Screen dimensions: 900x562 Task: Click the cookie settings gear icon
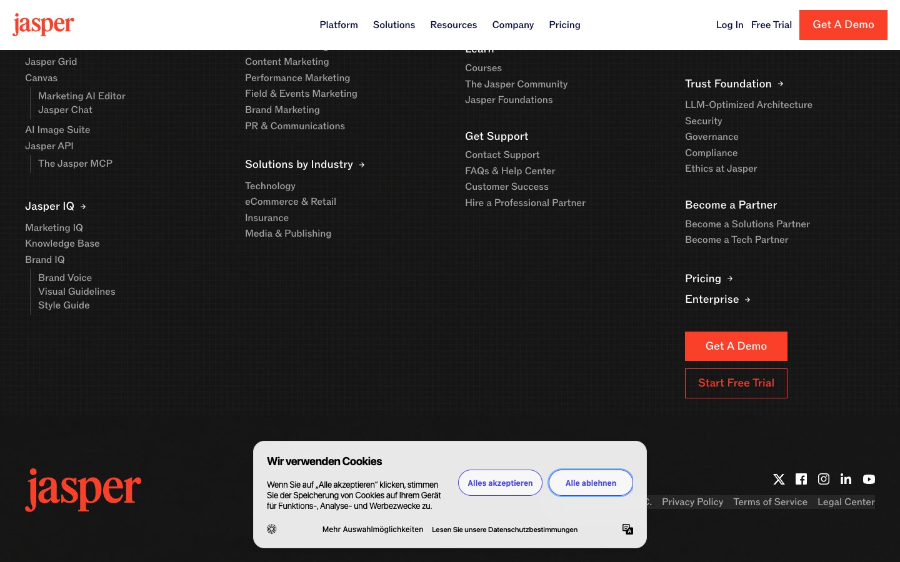[272, 529]
